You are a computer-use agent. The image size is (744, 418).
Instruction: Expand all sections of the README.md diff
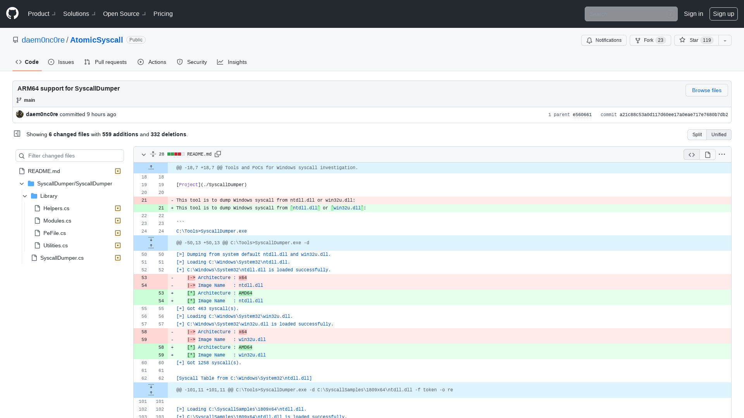coord(153,154)
